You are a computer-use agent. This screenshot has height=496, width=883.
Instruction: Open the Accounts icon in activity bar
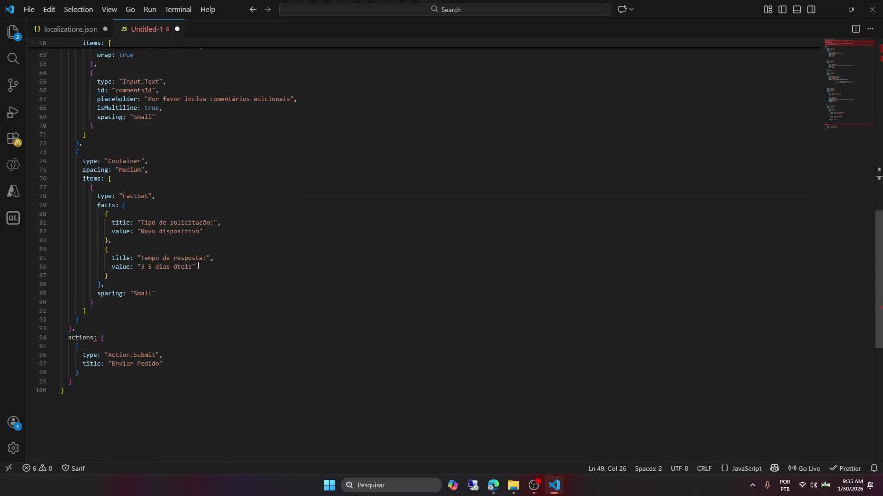tap(13, 422)
